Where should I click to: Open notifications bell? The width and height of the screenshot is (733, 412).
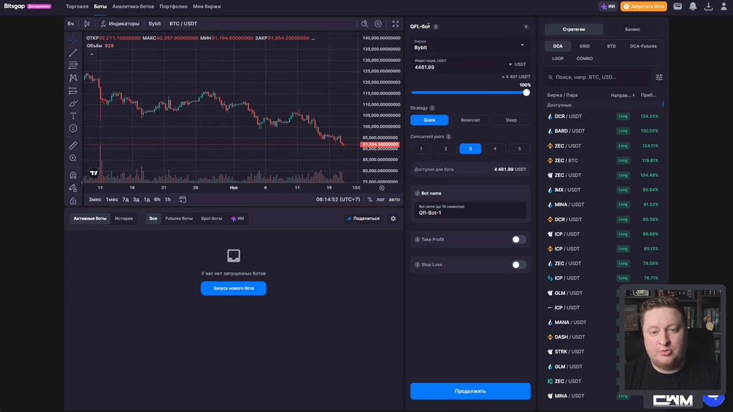click(x=693, y=6)
